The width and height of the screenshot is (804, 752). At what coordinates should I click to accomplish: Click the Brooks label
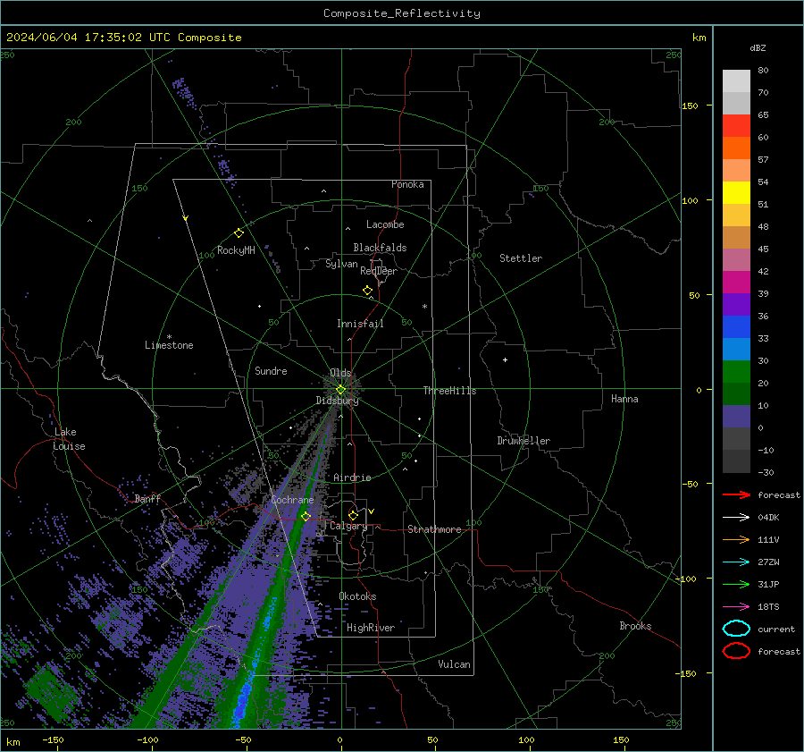635,626
